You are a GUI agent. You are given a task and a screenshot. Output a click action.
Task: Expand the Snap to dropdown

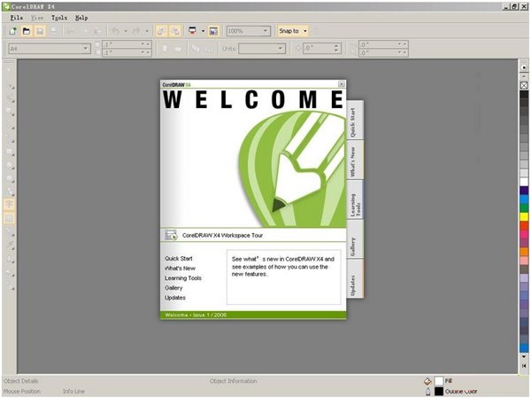coord(293,31)
